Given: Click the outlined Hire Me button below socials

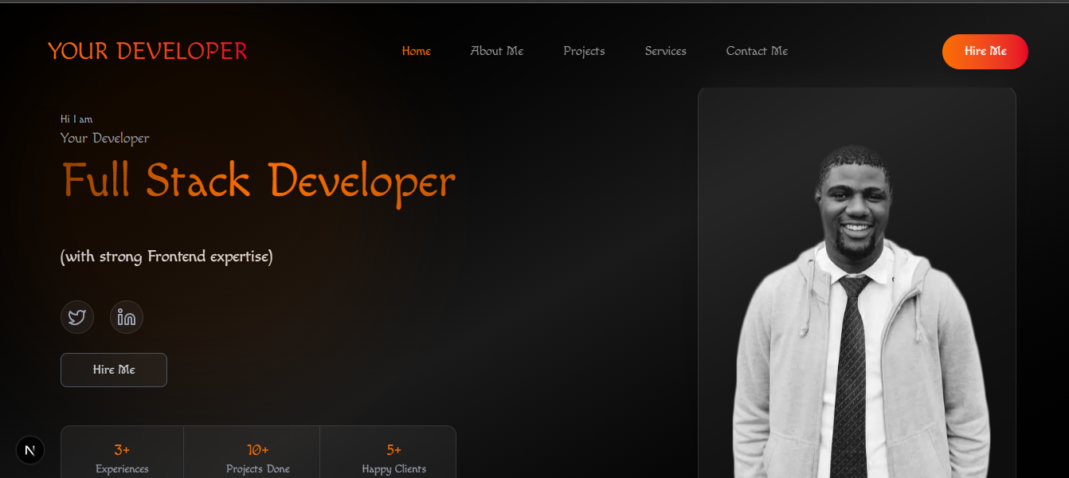Looking at the screenshot, I should tap(114, 370).
